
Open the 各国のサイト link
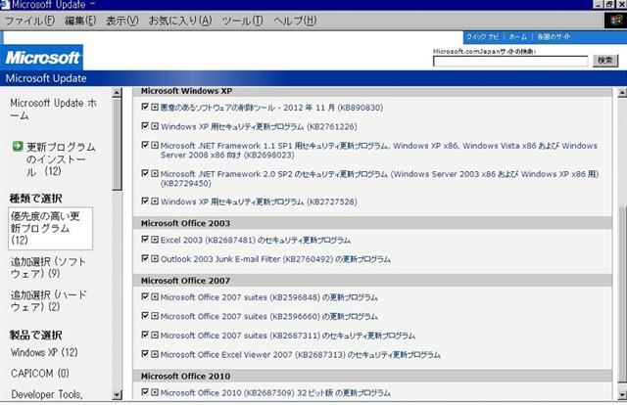coord(554,37)
